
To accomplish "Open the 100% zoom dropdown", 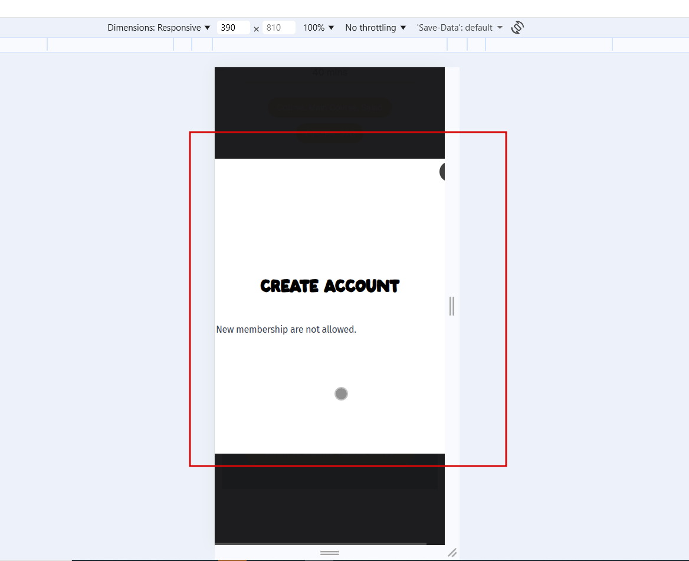I will pyautogui.click(x=319, y=28).
